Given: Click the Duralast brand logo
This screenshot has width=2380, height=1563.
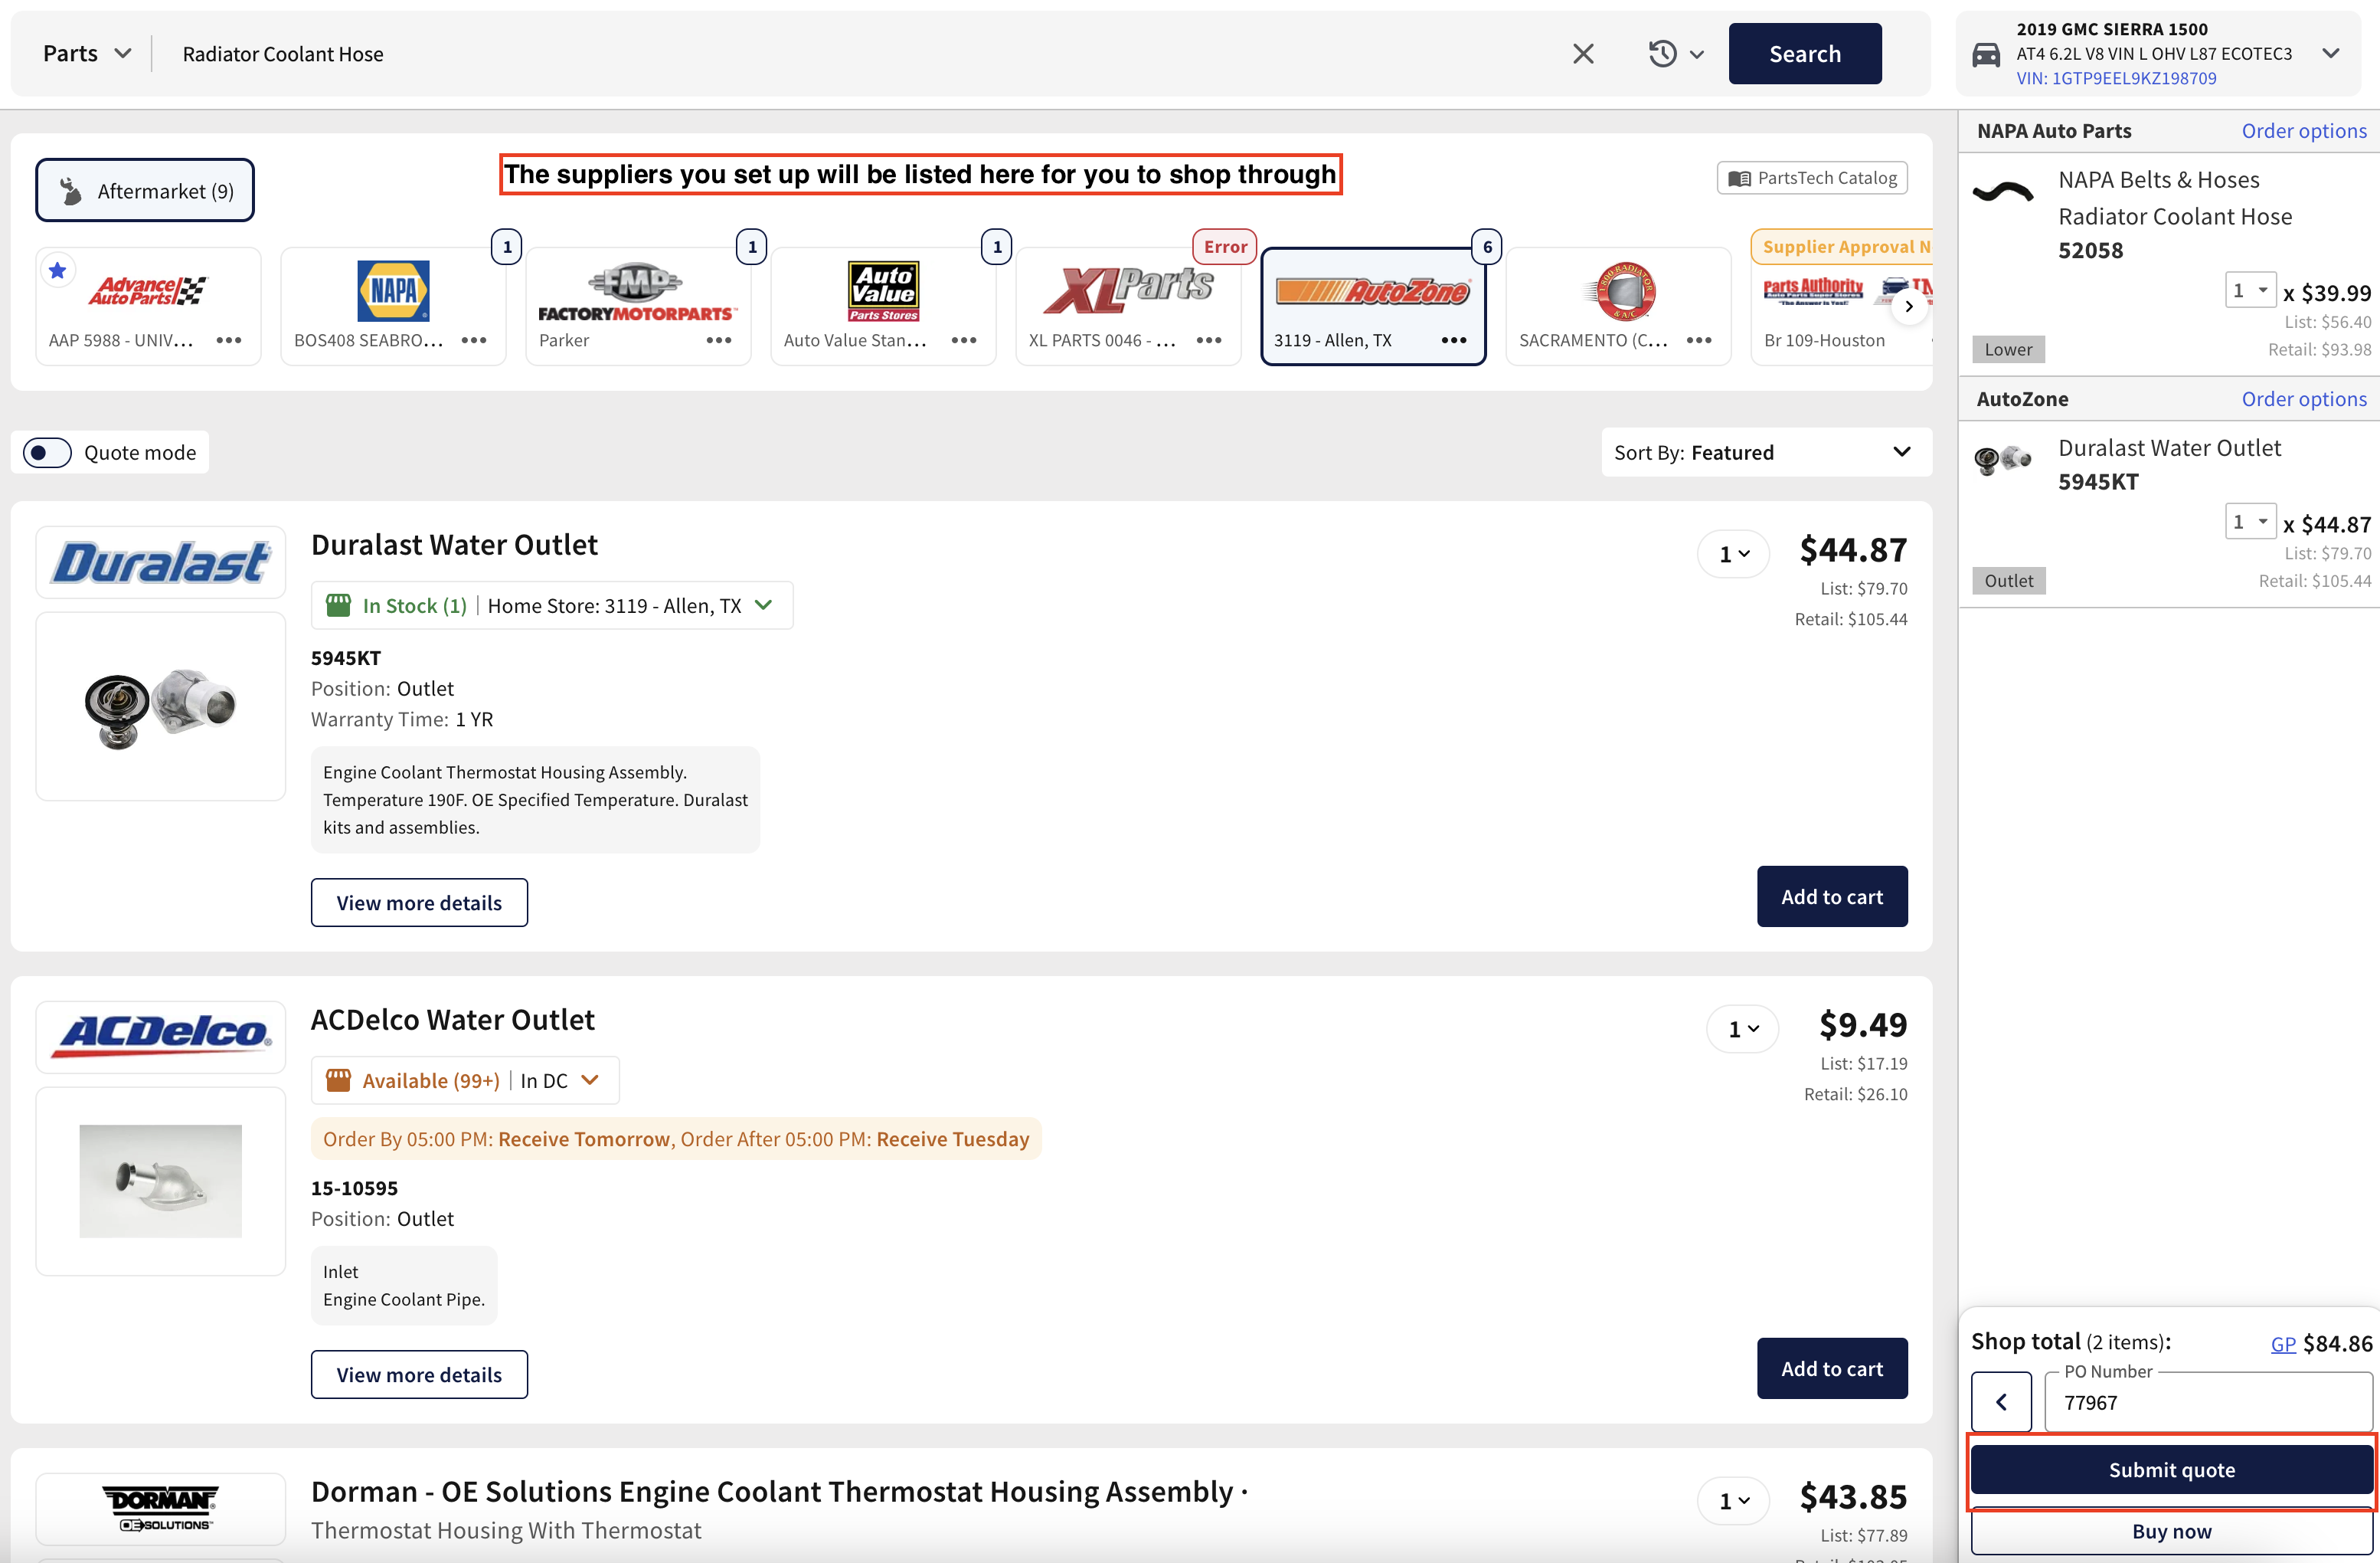Looking at the screenshot, I should pyautogui.click(x=161, y=562).
